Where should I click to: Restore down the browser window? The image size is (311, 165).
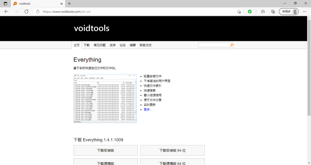click(295, 3)
